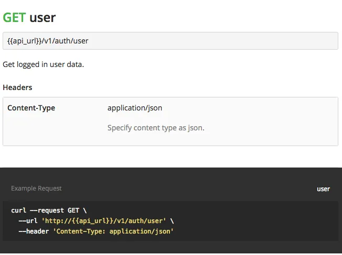Click the --header flag in the code sample
Image resolution: width=342 pixels, height=255 pixels.
[x=34, y=230]
